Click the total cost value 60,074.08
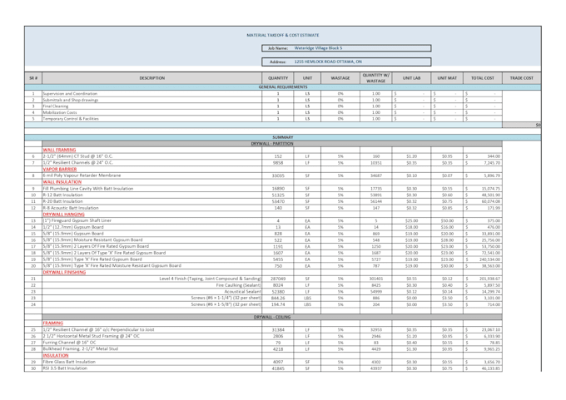 [x=491, y=201]
